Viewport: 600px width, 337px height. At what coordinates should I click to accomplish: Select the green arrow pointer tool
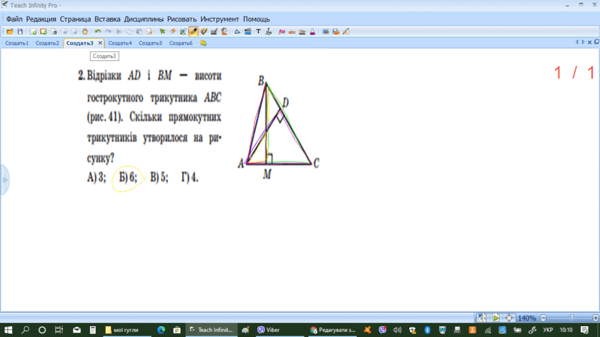[x=163, y=32]
